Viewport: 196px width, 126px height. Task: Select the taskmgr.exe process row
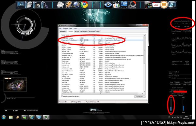pyautogui.click(x=103, y=77)
